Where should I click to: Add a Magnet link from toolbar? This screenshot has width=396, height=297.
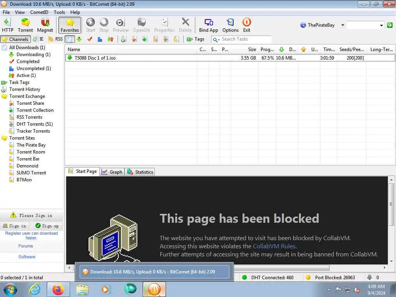pyautogui.click(x=45, y=25)
